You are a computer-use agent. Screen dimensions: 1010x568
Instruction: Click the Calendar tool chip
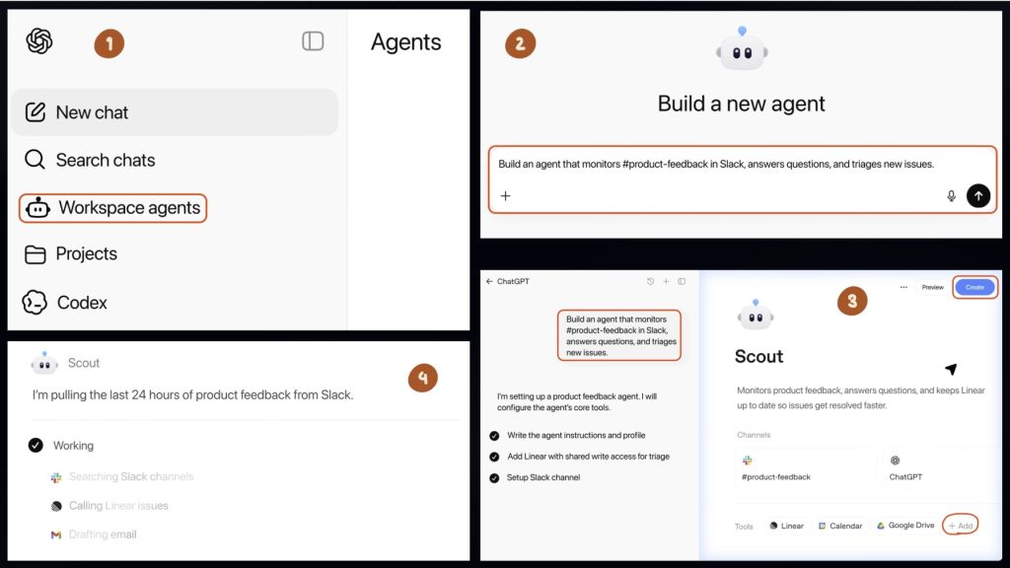(840, 527)
